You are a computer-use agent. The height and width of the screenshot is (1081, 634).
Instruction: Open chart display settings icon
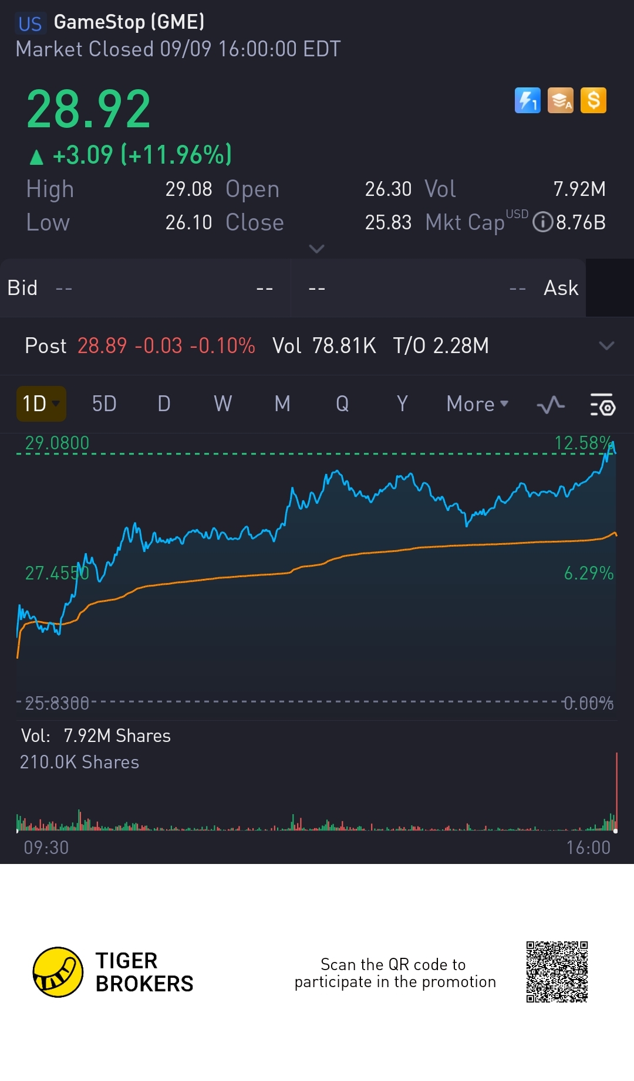point(602,405)
